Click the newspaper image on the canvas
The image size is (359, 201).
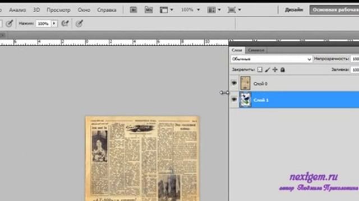coord(142,159)
